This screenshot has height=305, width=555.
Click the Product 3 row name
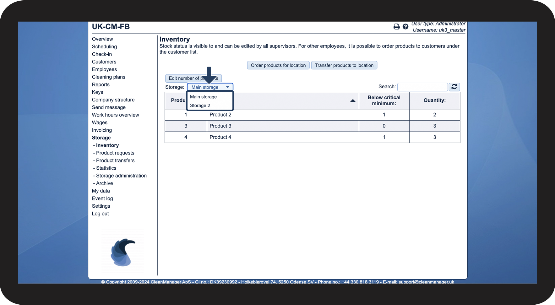pyautogui.click(x=220, y=126)
